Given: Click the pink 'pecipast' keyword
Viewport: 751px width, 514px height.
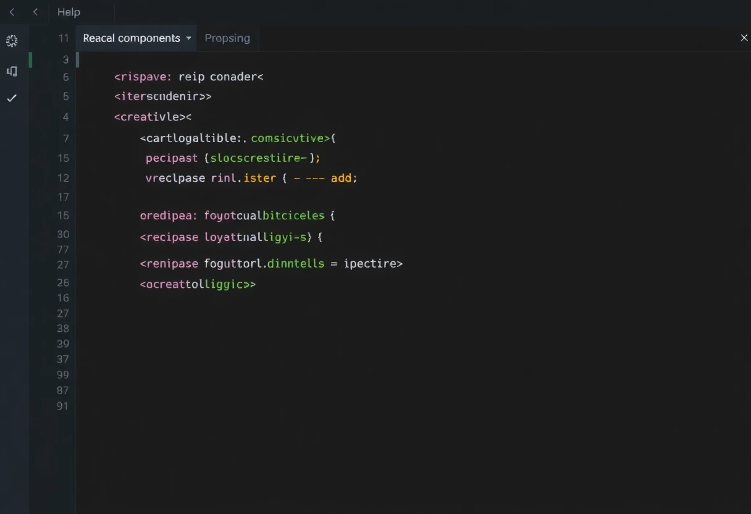Looking at the screenshot, I should (x=172, y=158).
